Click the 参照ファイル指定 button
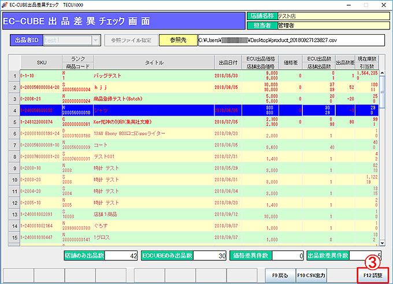393x284 pixels. (x=131, y=40)
